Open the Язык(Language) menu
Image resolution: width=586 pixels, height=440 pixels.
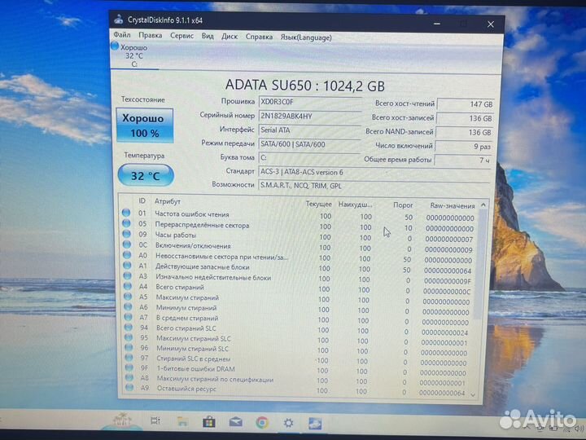[306, 37]
